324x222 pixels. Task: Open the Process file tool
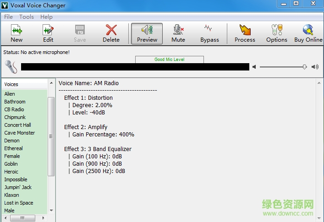[x=245, y=33]
